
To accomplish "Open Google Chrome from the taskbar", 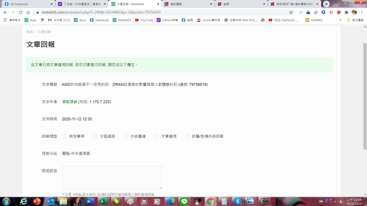I will (x=211, y=201).
